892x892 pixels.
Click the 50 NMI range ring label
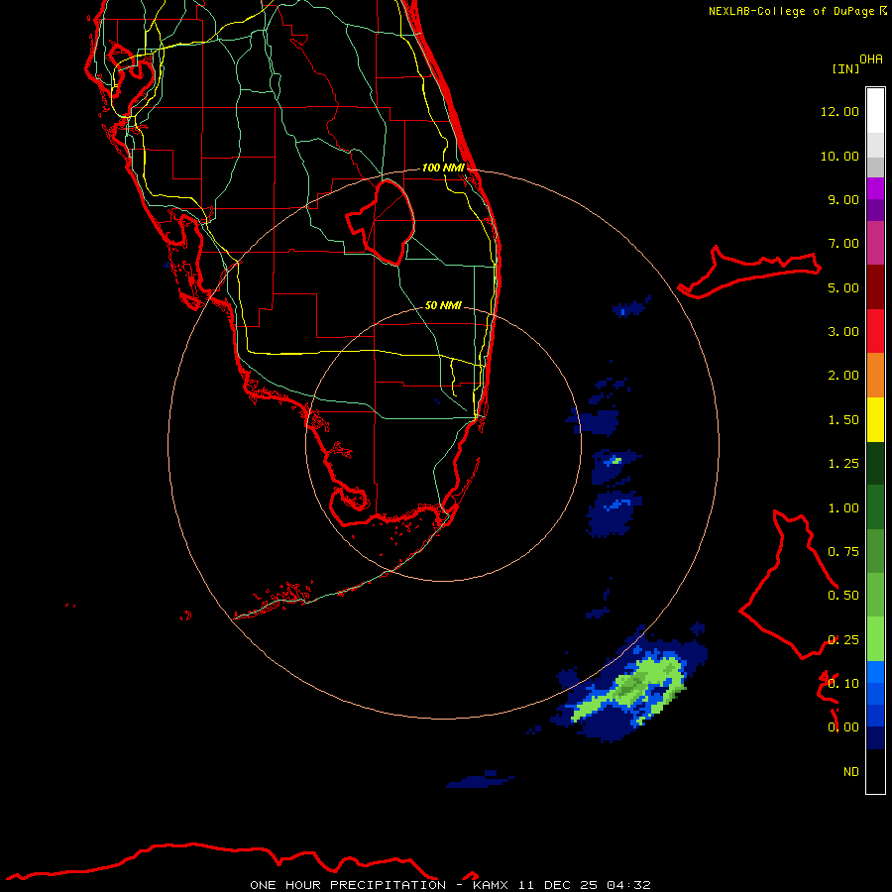tap(443, 305)
